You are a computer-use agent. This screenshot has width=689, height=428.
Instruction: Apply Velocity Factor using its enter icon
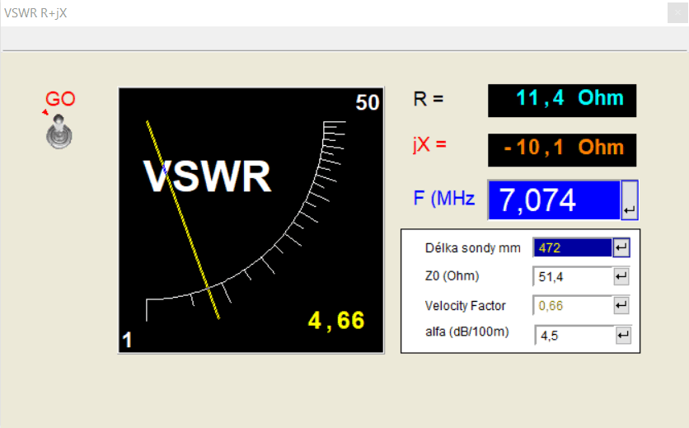[x=621, y=306]
